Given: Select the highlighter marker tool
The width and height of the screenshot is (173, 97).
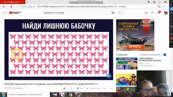Looking at the screenshot, I should pyautogui.click(x=171, y=12).
